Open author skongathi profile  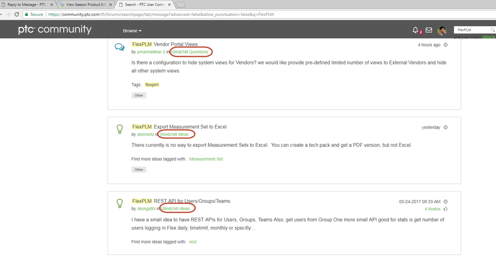coord(146,209)
